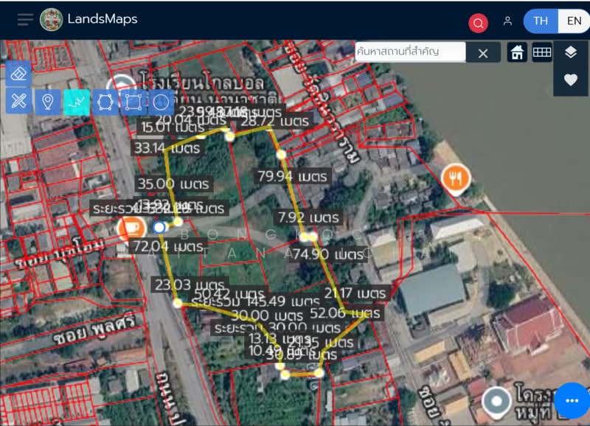Click the 74.90 เมตร distance label

pos(328,254)
